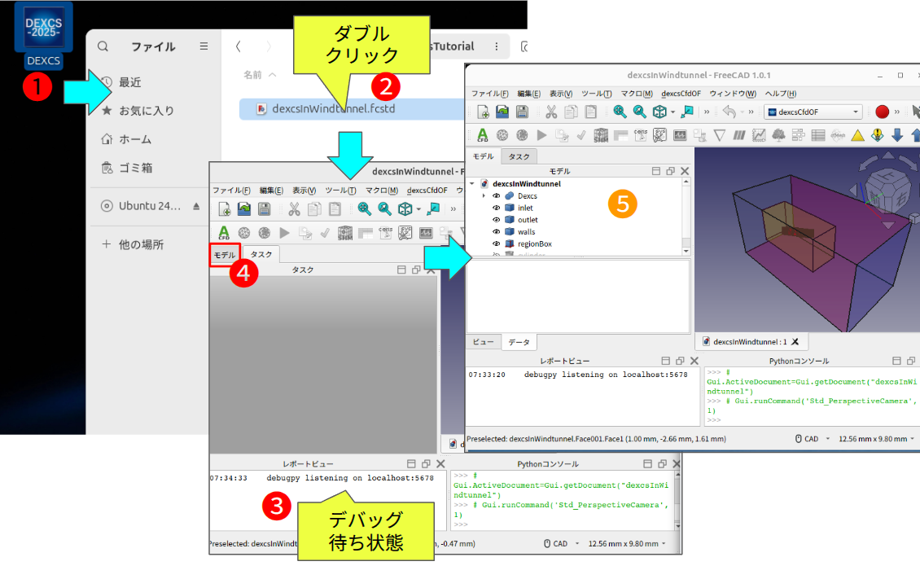Expand the Dexcs tree node
The image size is (920, 579).
(484, 195)
